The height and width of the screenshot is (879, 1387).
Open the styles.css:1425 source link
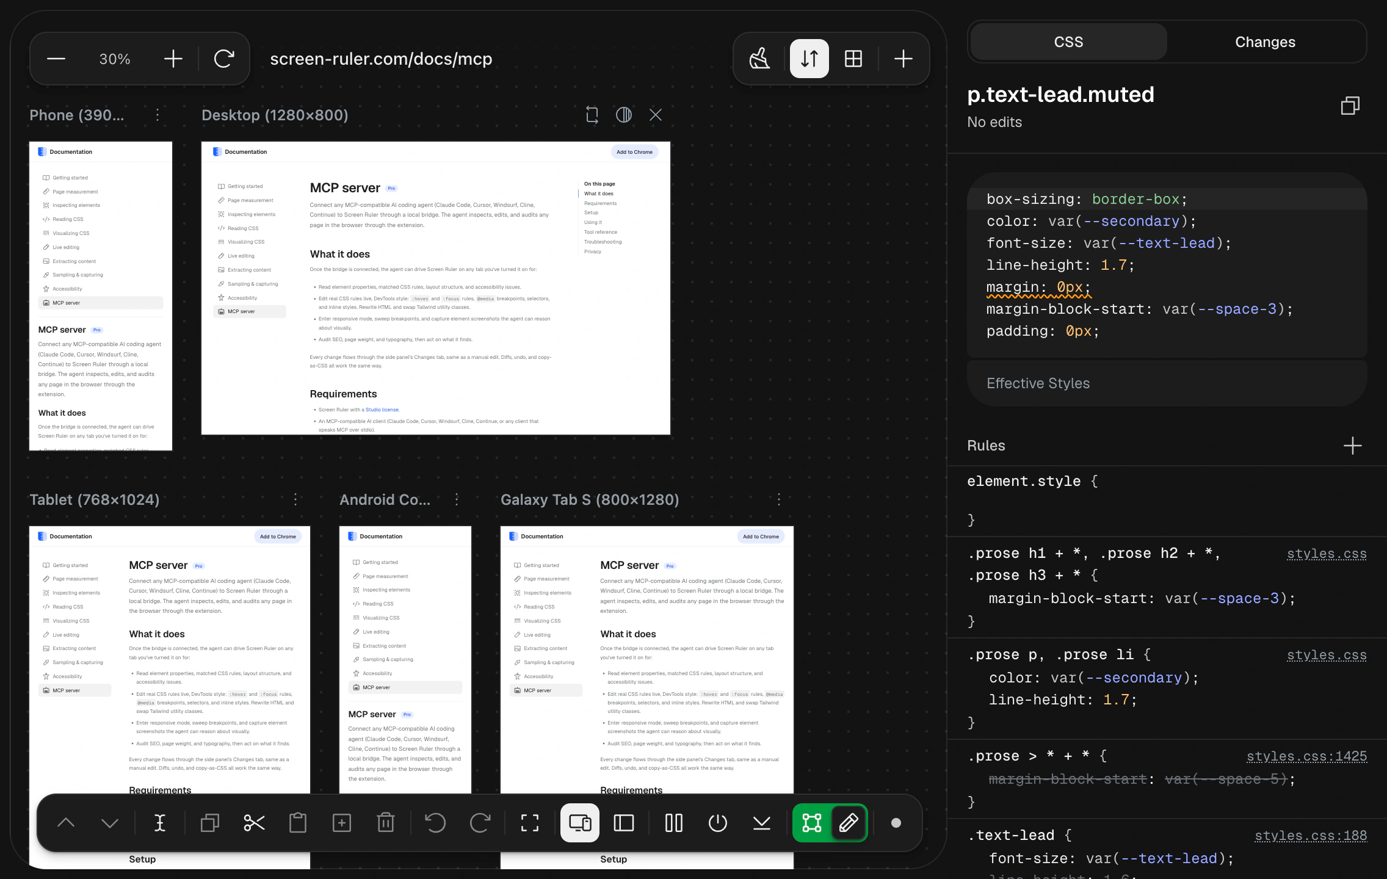[x=1306, y=756]
